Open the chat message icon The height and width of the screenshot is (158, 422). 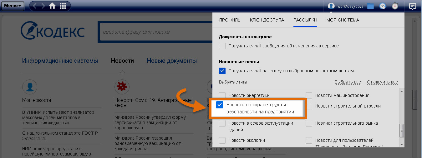[x=412, y=6]
